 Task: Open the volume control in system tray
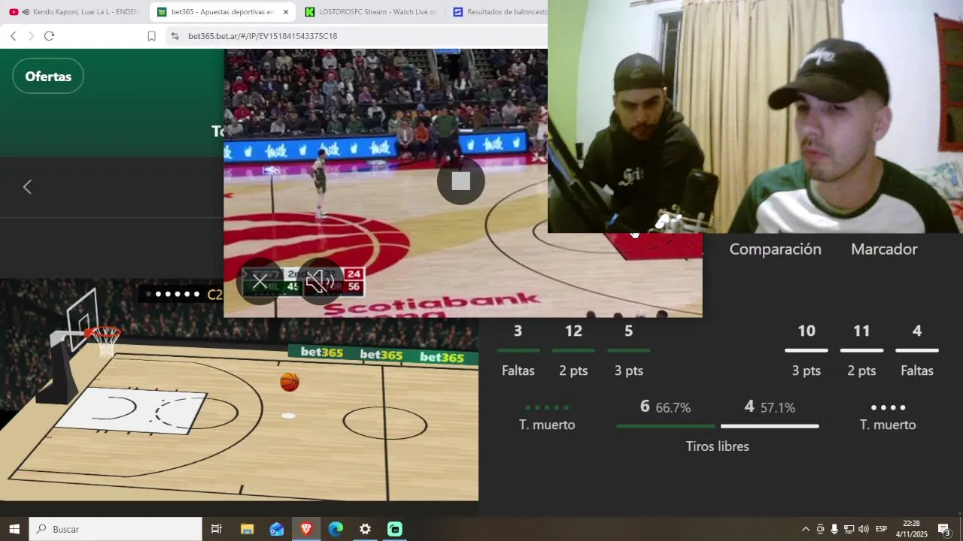(863, 529)
